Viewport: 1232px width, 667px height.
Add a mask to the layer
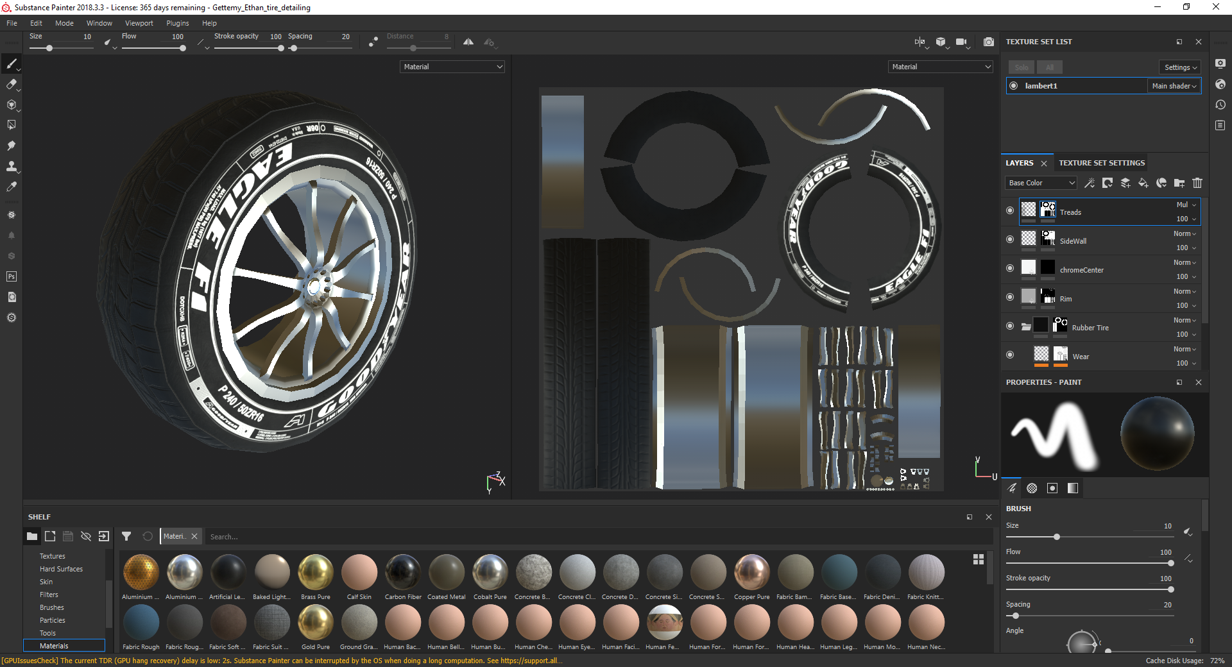click(1108, 183)
